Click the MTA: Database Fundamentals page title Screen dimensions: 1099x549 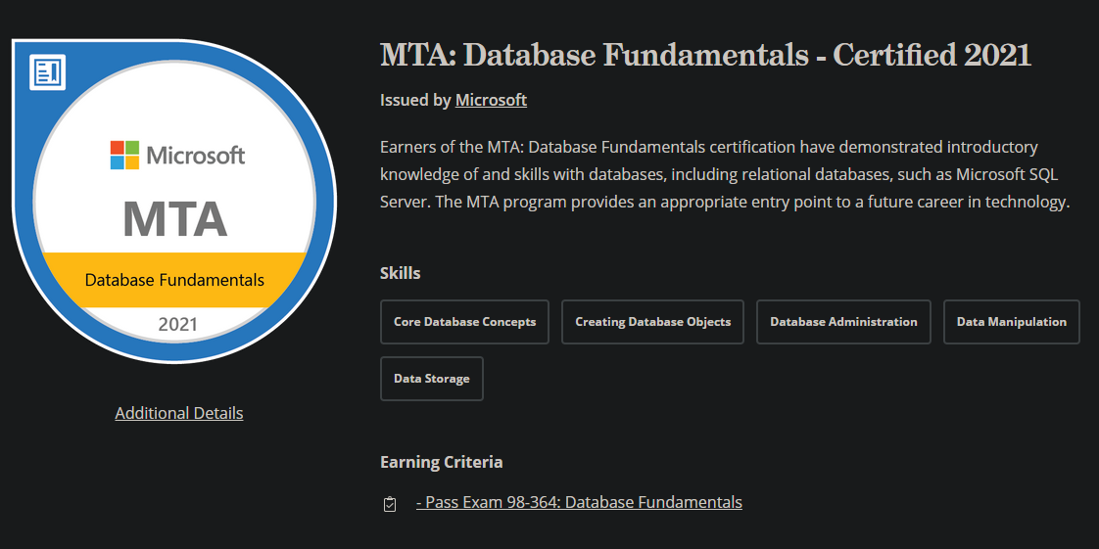pos(706,56)
